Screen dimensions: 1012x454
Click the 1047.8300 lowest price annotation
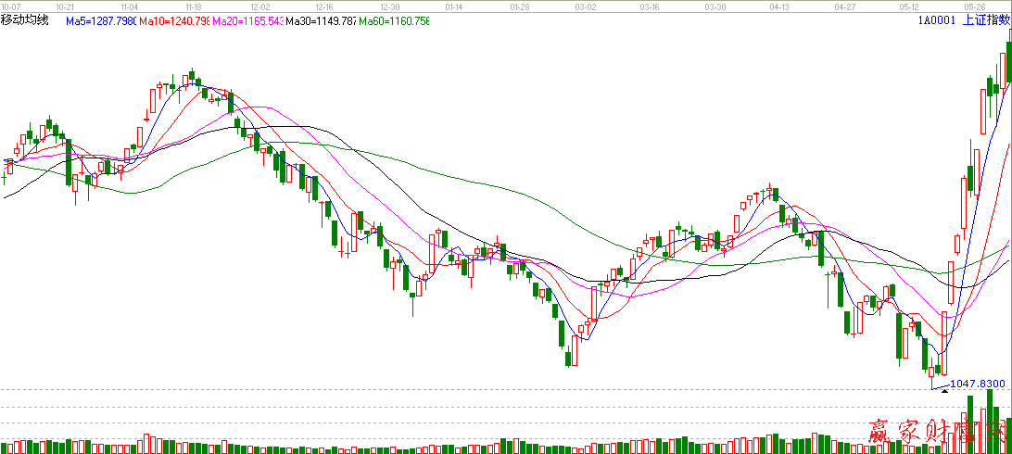(979, 383)
